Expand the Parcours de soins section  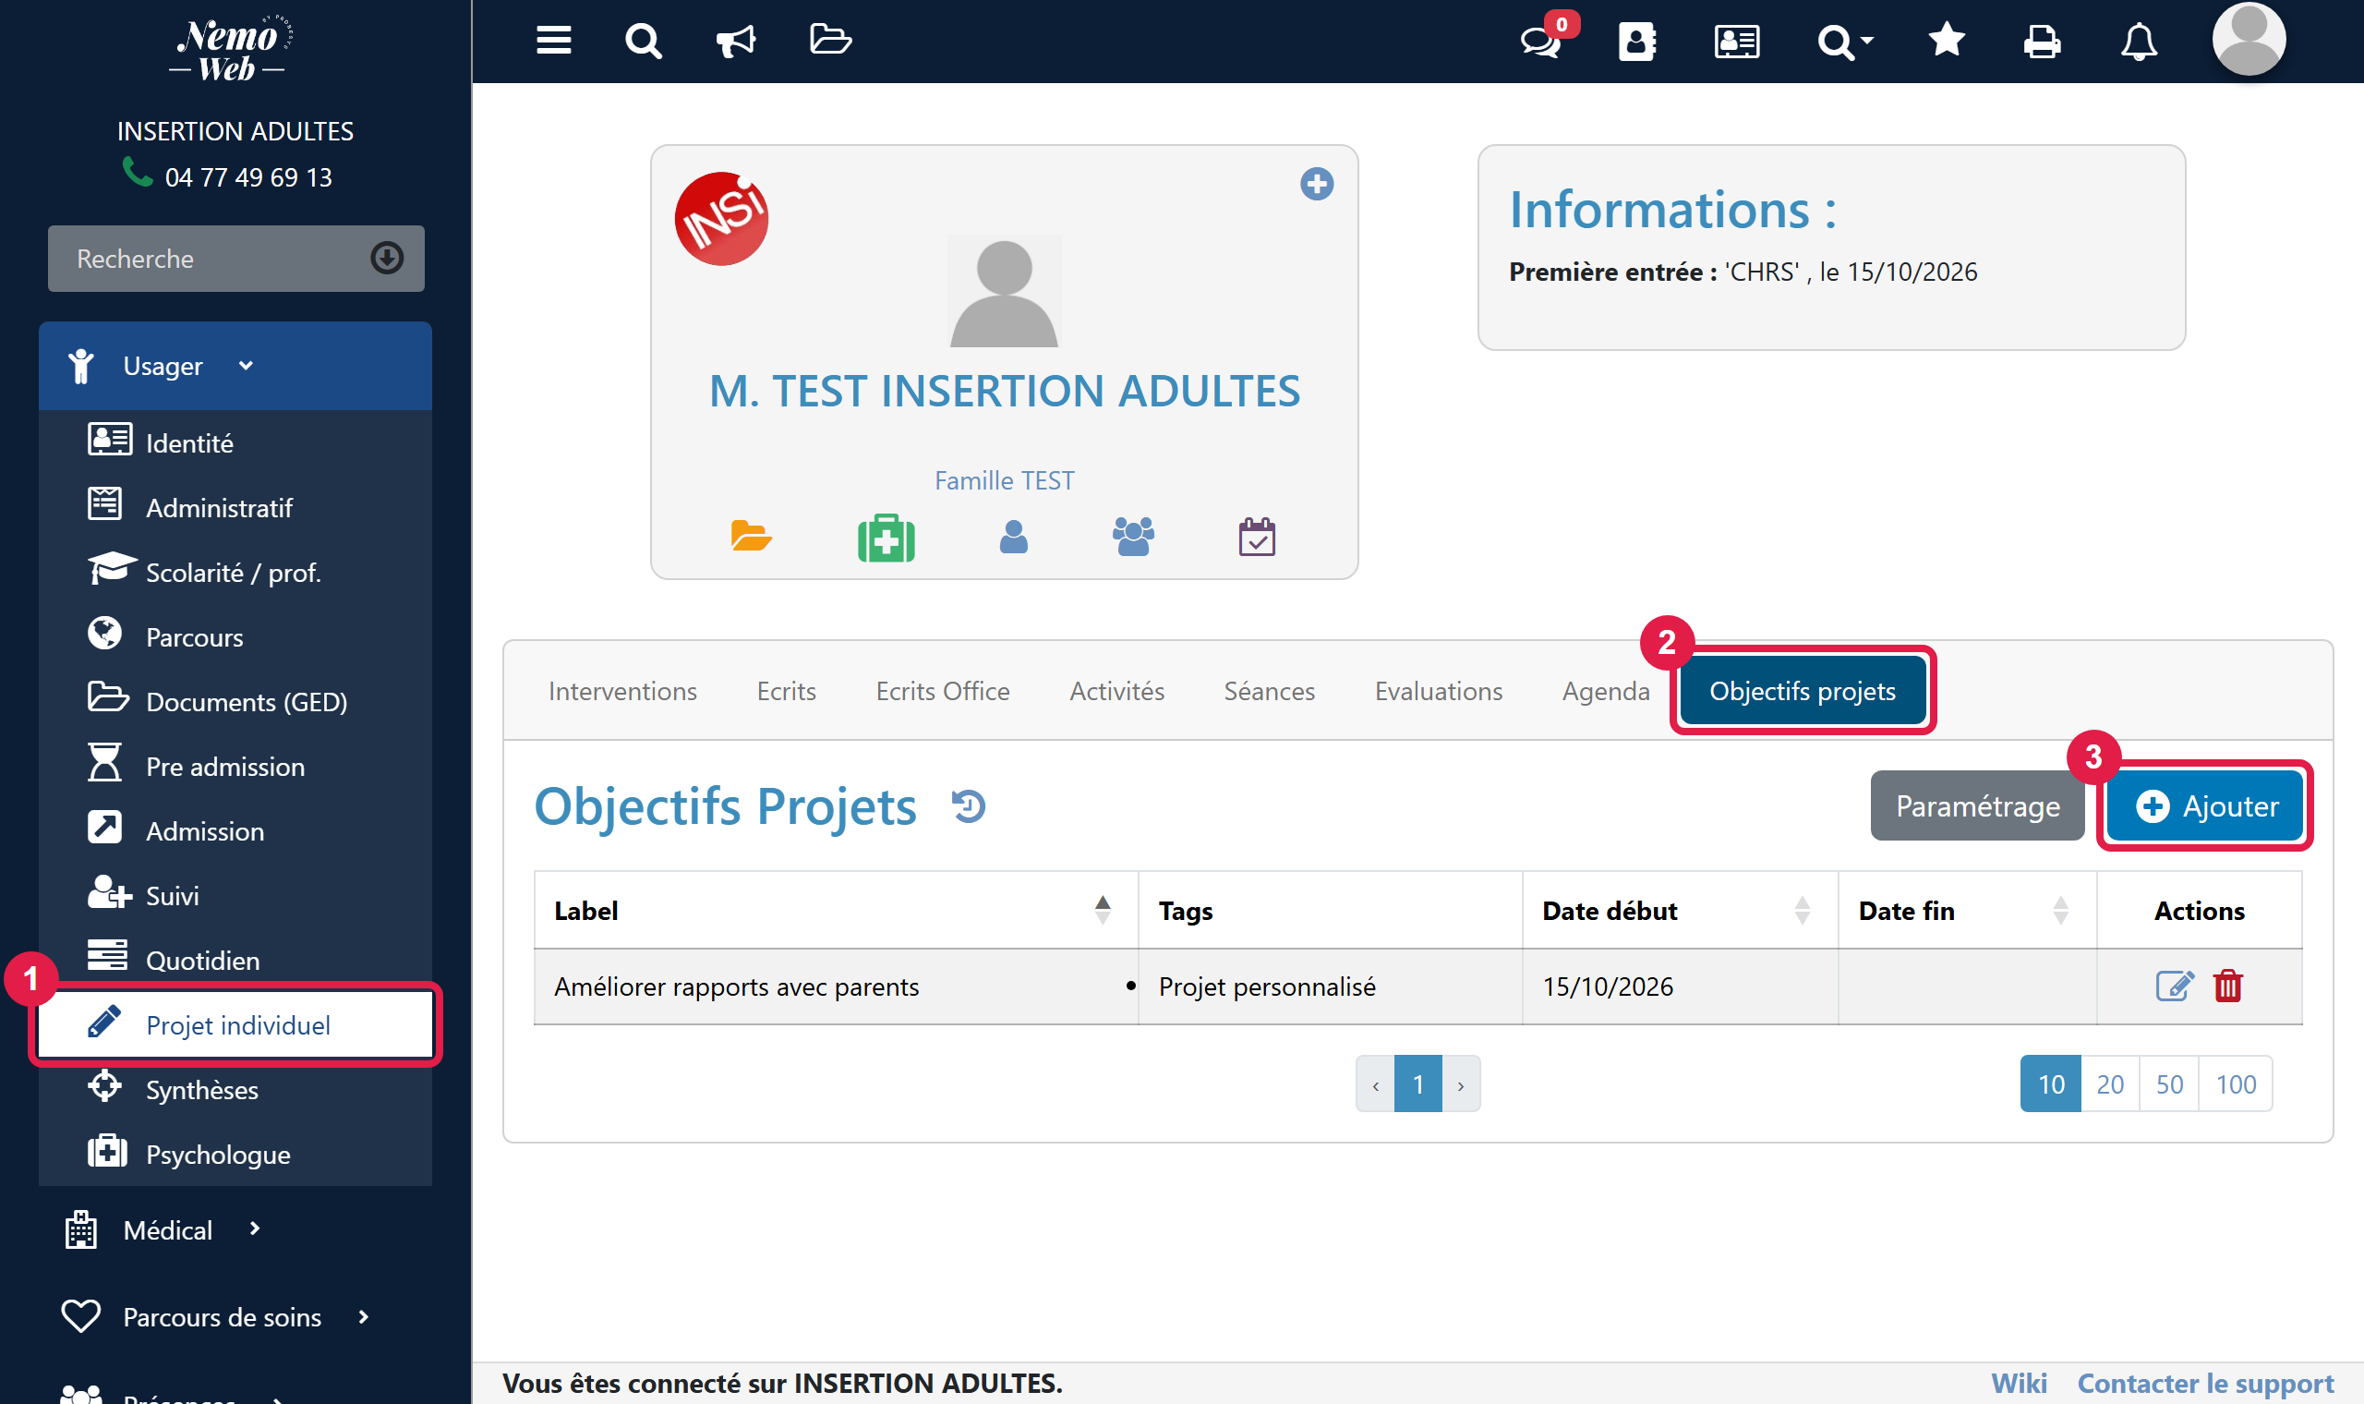[x=215, y=1317]
